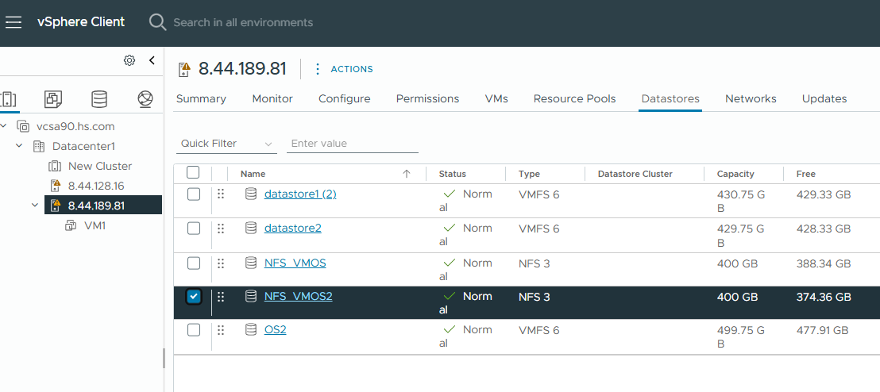Click the drag handle for datastore1 (2) row
This screenshot has width=880, height=392.
click(221, 194)
